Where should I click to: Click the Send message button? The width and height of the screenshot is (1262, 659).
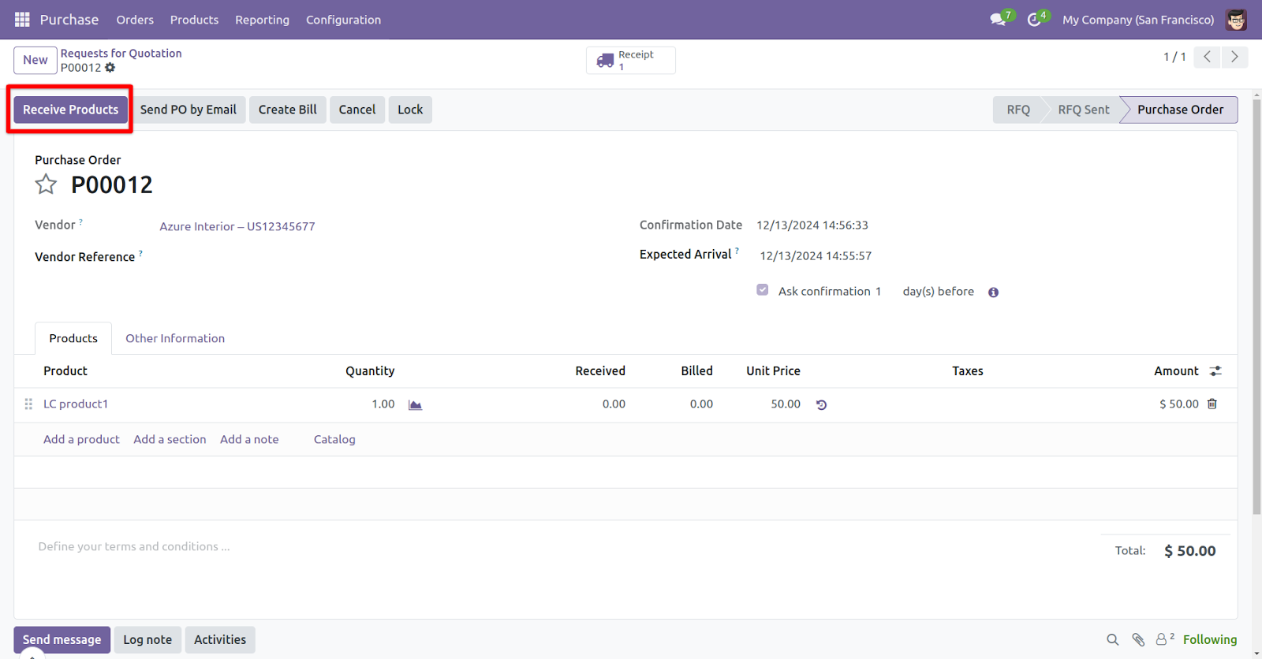click(x=62, y=640)
